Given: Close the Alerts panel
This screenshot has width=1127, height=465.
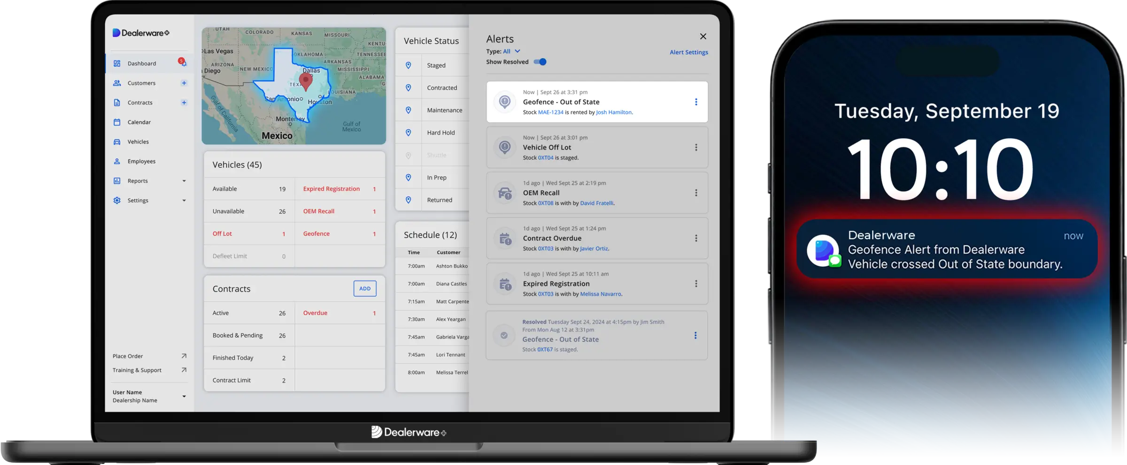Looking at the screenshot, I should click(703, 37).
